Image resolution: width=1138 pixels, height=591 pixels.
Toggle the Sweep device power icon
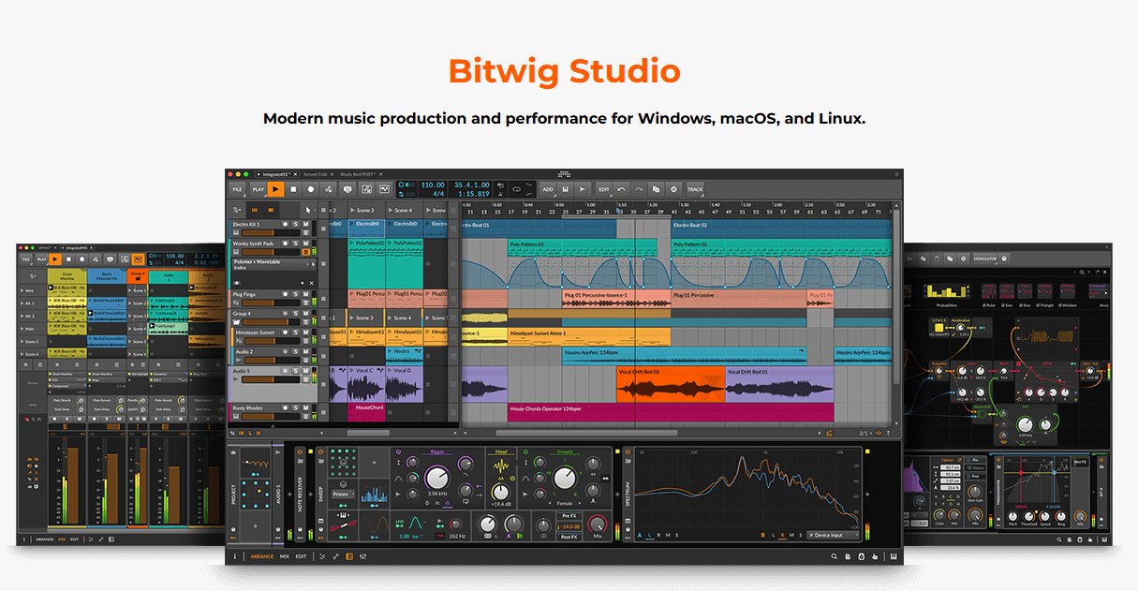click(x=320, y=451)
